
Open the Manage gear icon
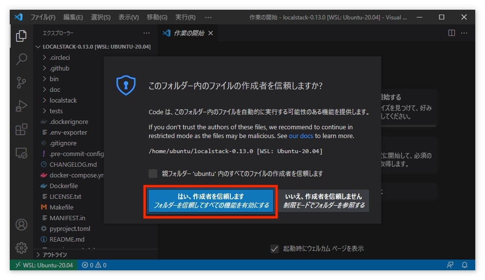pyautogui.click(x=21, y=247)
